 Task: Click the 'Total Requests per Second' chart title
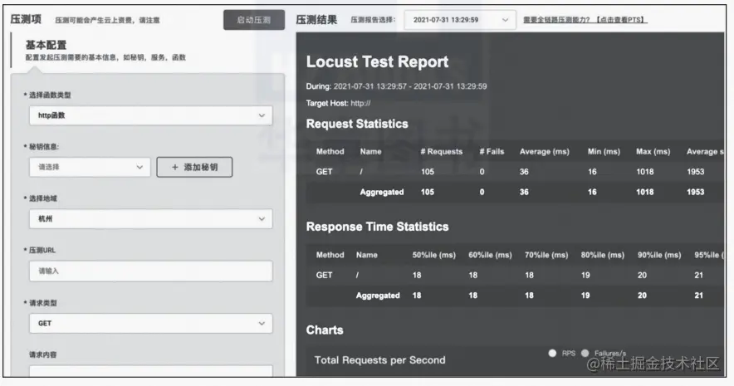pyautogui.click(x=379, y=360)
